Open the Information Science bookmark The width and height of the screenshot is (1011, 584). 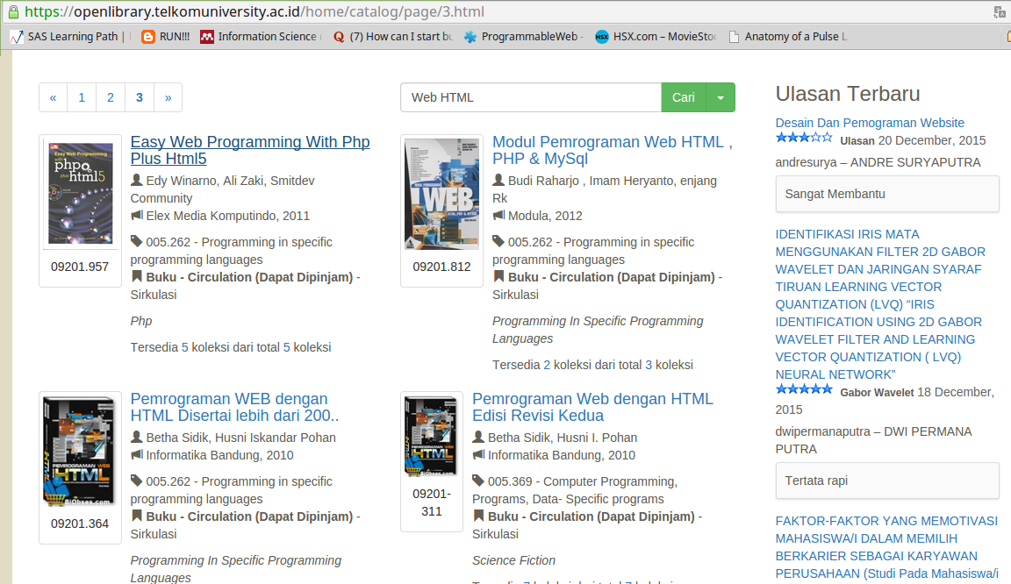(259, 37)
